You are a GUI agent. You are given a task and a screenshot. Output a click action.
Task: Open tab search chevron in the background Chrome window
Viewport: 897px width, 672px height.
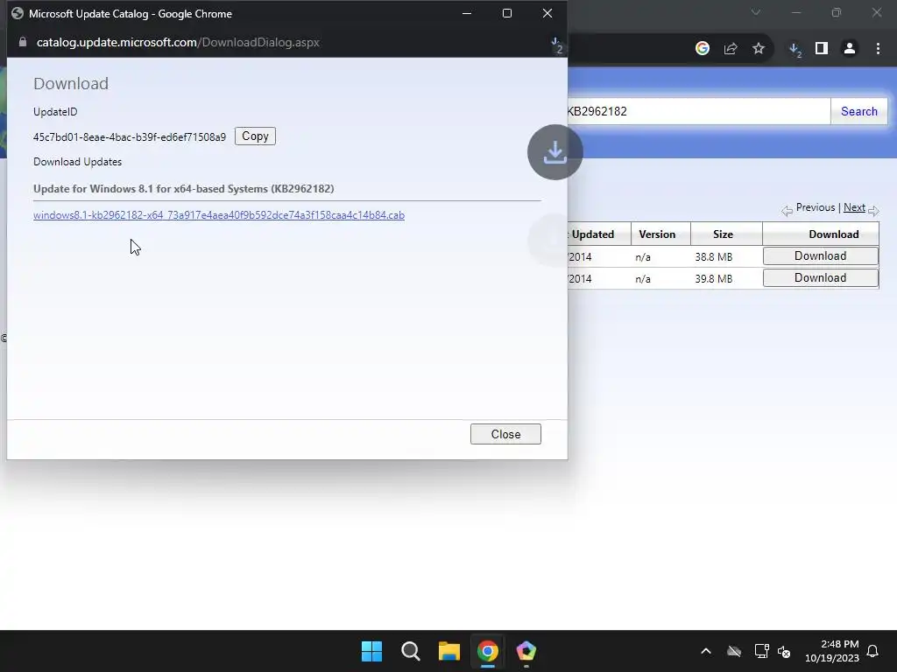[x=756, y=12]
